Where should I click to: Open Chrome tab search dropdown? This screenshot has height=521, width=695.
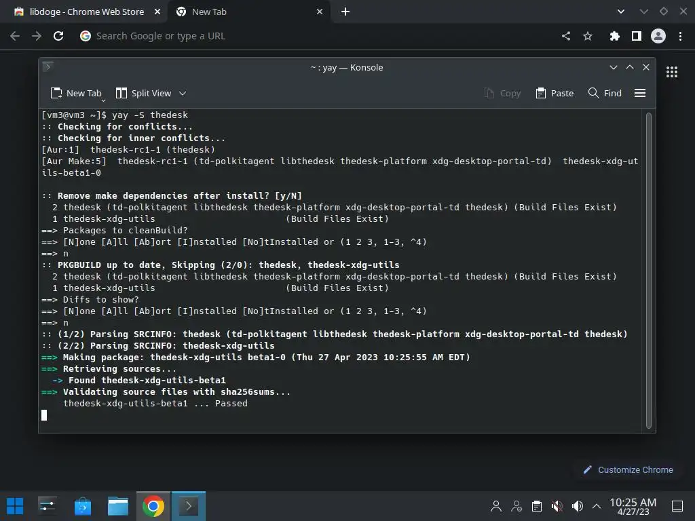coord(620,12)
